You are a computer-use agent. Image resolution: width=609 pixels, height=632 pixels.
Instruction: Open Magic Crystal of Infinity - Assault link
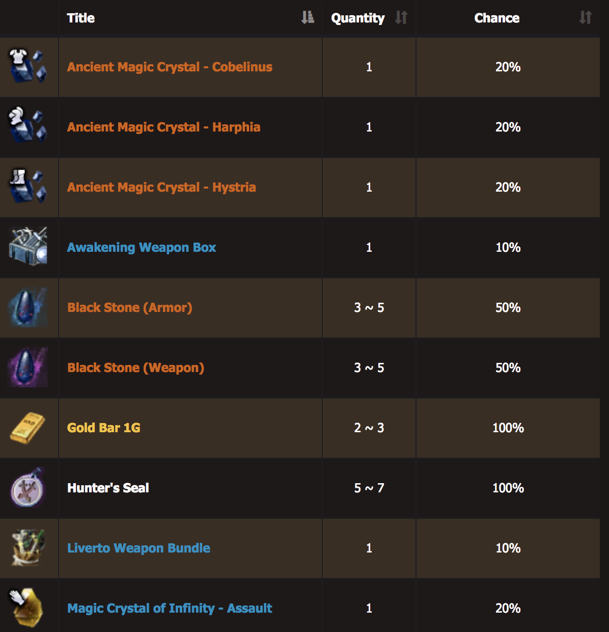[x=170, y=608]
